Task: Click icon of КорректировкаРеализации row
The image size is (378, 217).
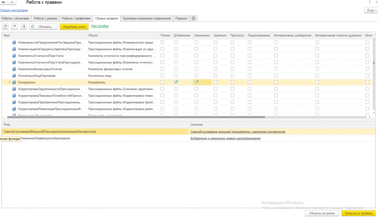Action: tap(14, 109)
